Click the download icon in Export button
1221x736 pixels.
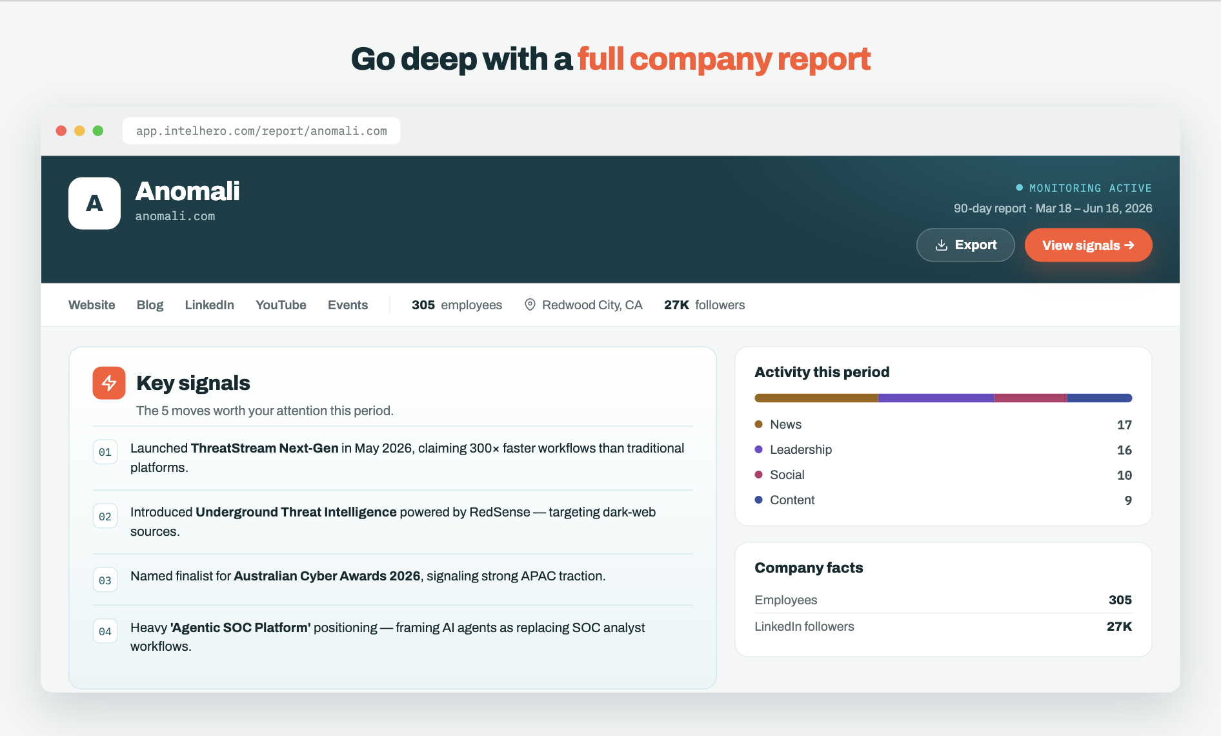[942, 245]
